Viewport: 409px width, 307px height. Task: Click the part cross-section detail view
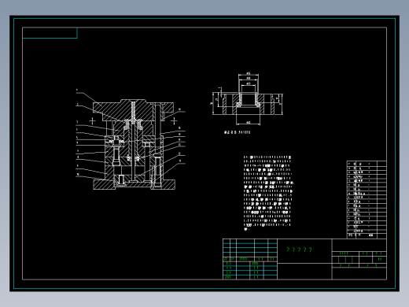248,99
